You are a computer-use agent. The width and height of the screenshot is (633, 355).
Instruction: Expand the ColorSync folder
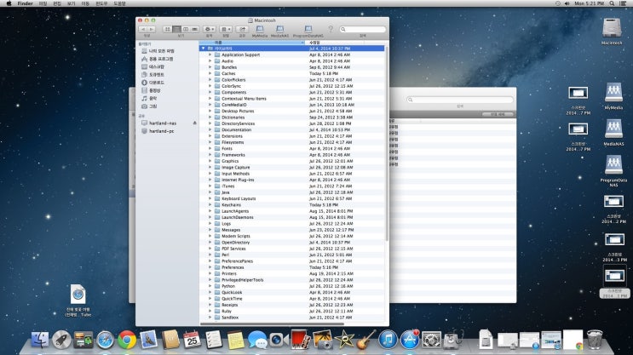point(210,86)
